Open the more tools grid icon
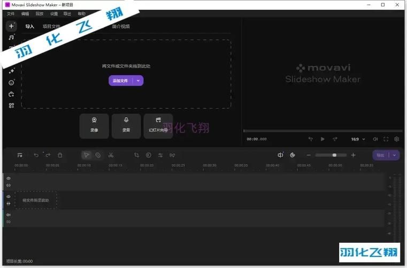This screenshot has height=268, width=407. tap(11, 106)
